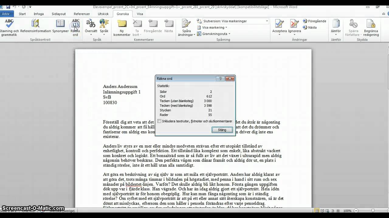This screenshot has width=389, height=218.
Task: Click the Save icon in quick access toolbar
Action: click(x=8, y=7)
